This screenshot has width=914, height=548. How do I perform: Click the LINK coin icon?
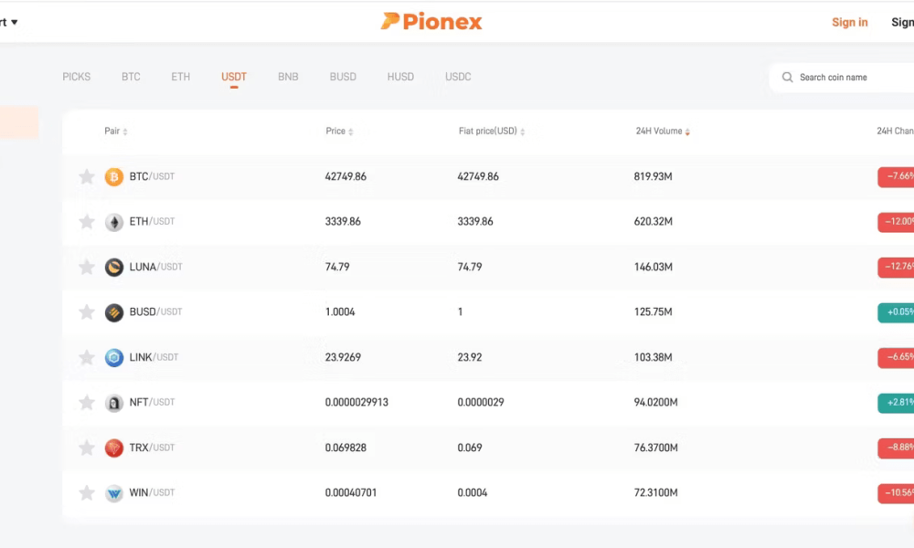113,357
